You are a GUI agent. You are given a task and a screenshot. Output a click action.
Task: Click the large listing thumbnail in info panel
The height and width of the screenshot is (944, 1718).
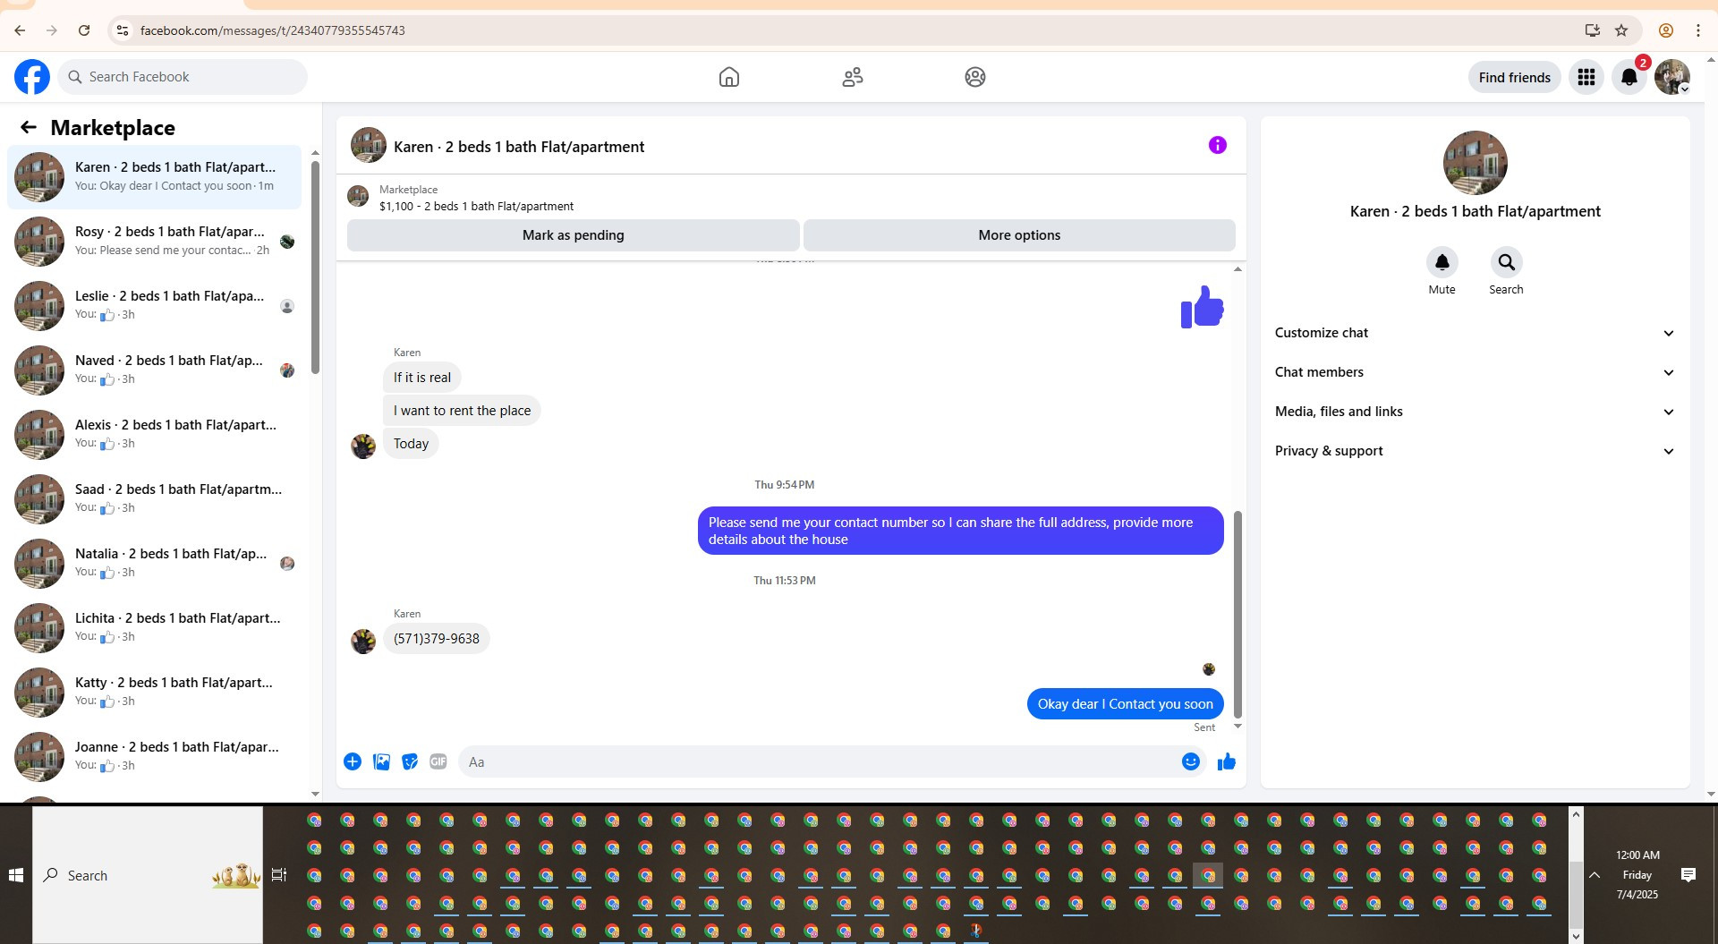tap(1475, 163)
